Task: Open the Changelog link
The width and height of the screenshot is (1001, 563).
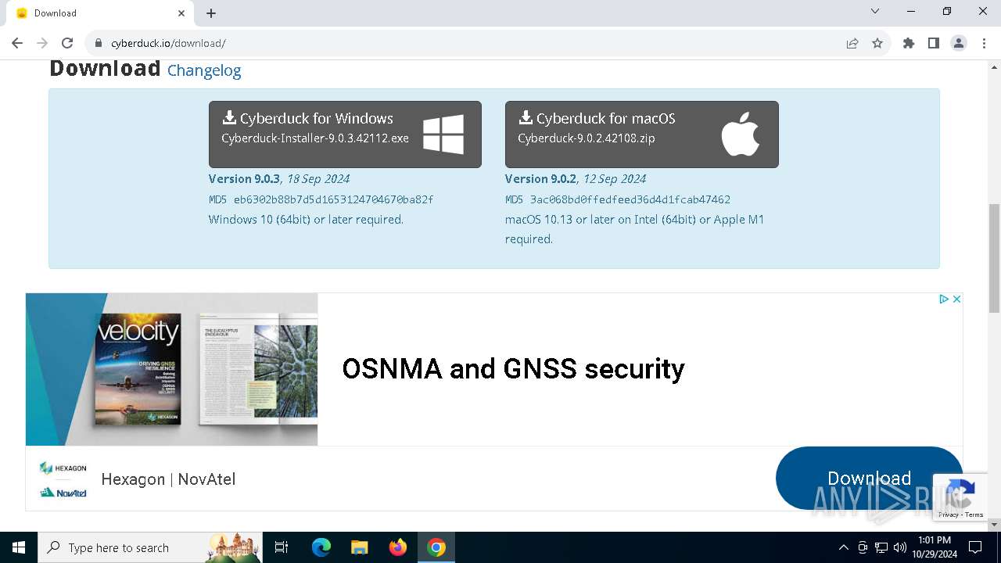Action: [x=204, y=70]
